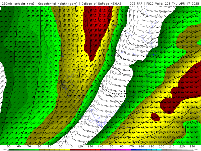This screenshot has height=151, width=201.
Task: Click the 80 value on the color scale
Action: (x=39, y=146)
